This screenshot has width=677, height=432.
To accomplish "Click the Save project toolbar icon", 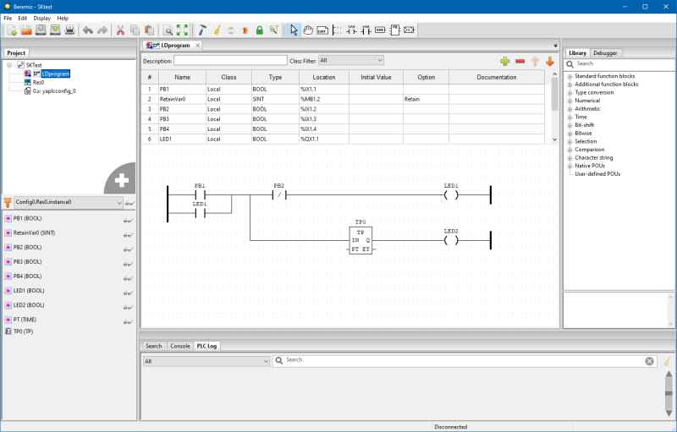I will [x=41, y=30].
